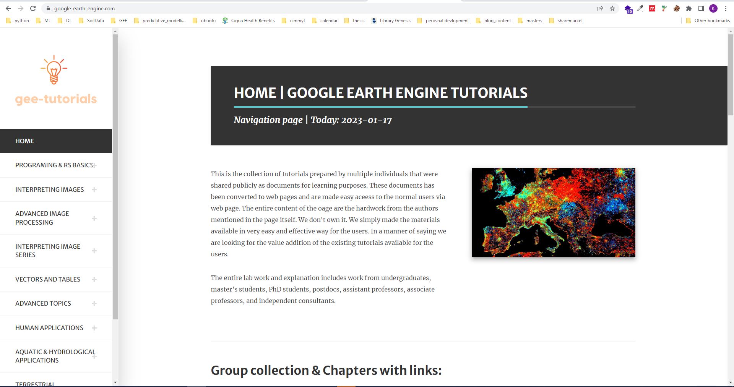
Task: Open the purple extension with badge 10
Action: pyautogui.click(x=628, y=9)
